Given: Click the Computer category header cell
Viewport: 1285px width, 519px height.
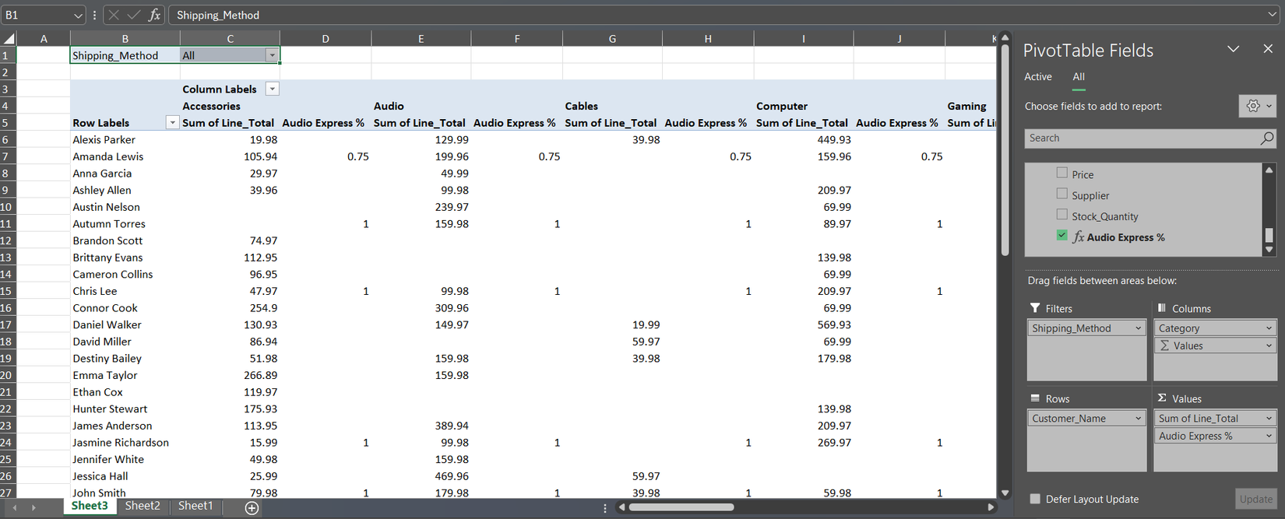Looking at the screenshot, I should coord(804,106).
